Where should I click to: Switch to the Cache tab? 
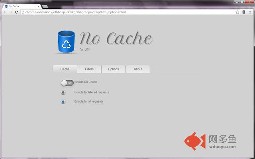click(x=65, y=69)
